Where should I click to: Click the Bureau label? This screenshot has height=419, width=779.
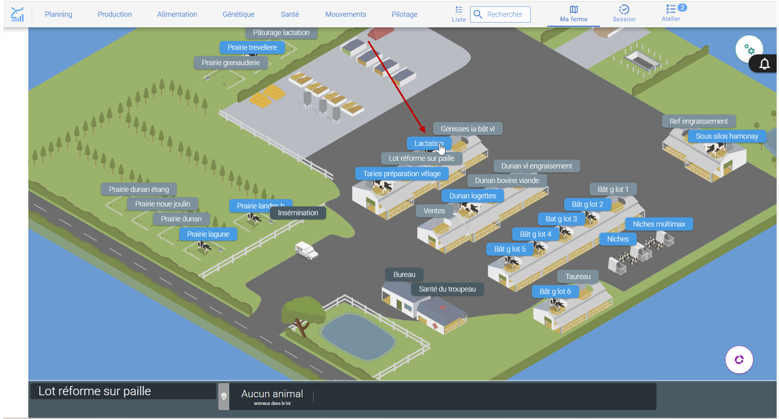404,275
